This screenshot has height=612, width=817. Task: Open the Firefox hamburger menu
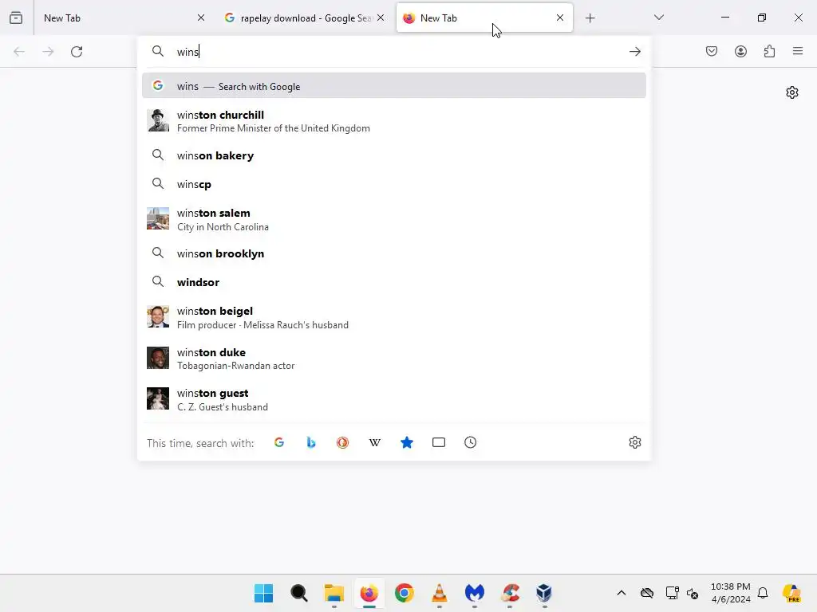coord(798,51)
